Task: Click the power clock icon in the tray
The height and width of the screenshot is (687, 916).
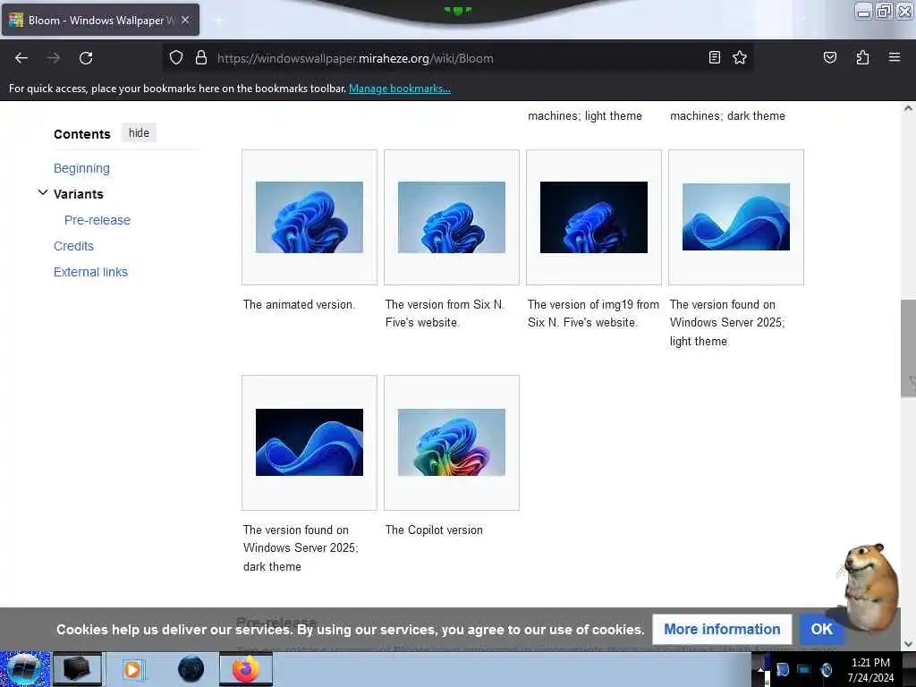Action: (826, 669)
